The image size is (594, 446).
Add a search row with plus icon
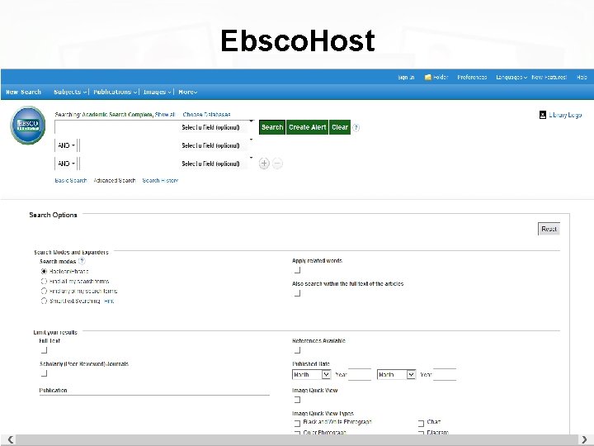pyautogui.click(x=264, y=164)
